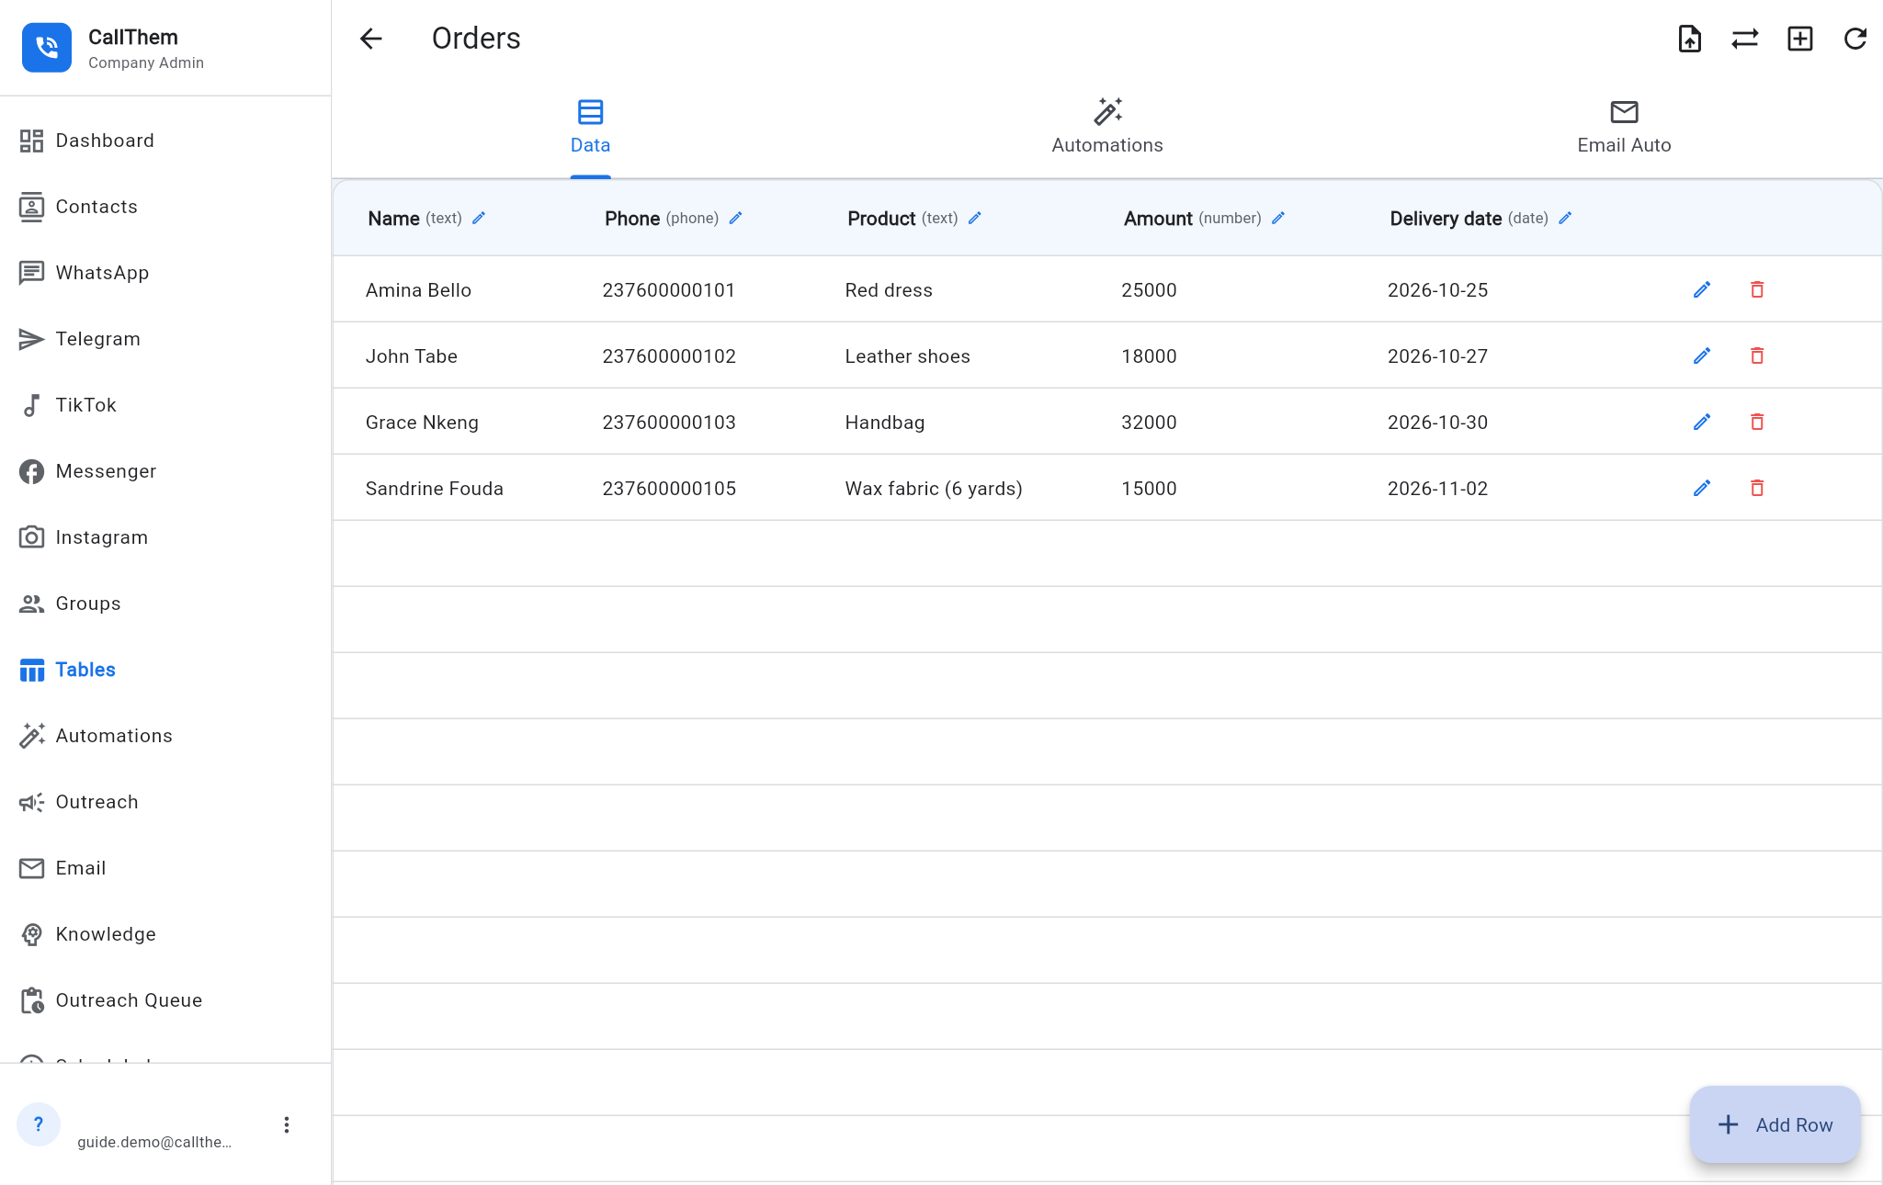Open Automations in the sidebar
1883x1185 pixels.
point(165,736)
